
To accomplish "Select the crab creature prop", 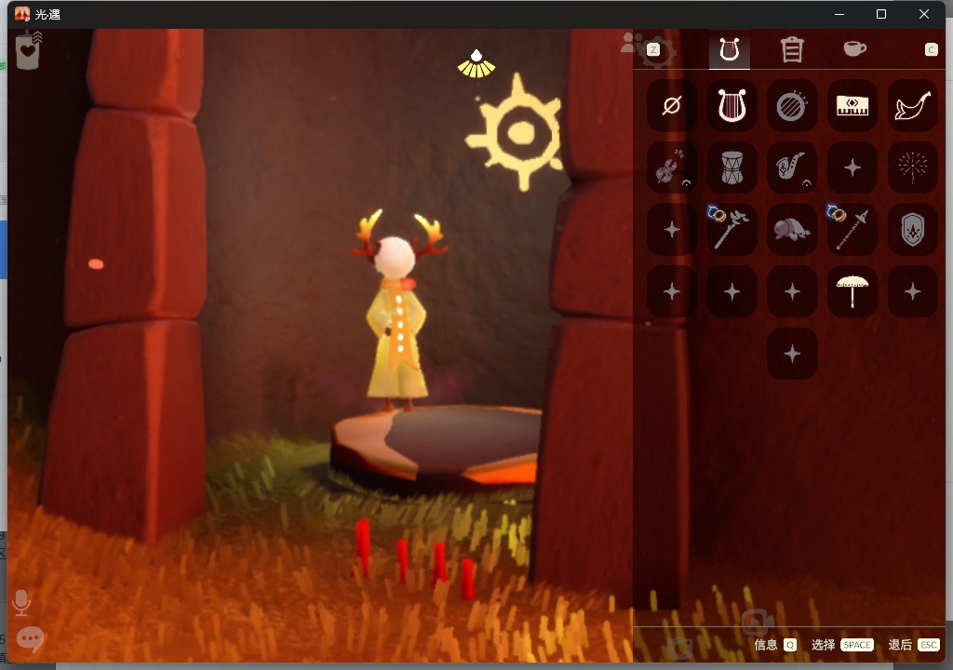I will tap(792, 230).
